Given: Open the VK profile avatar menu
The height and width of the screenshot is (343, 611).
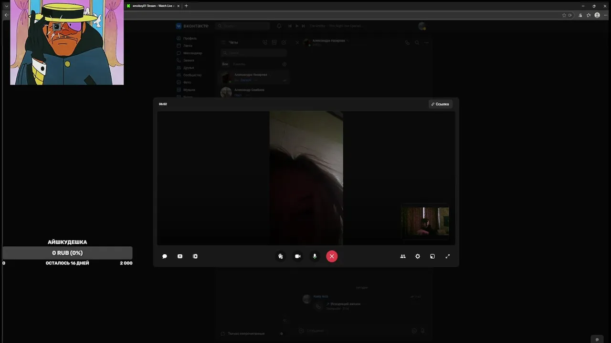Looking at the screenshot, I should 422,26.
